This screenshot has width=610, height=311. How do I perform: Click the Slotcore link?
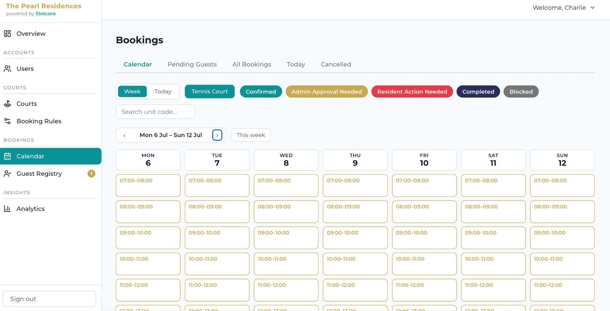click(x=45, y=14)
